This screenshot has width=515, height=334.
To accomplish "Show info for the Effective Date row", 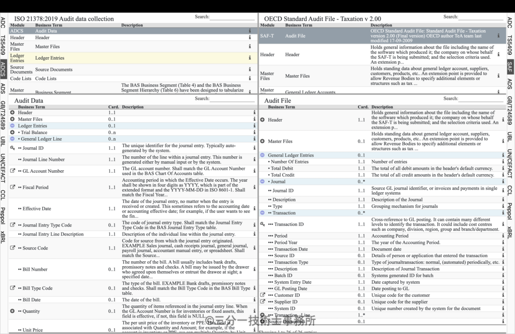I will point(254,208).
